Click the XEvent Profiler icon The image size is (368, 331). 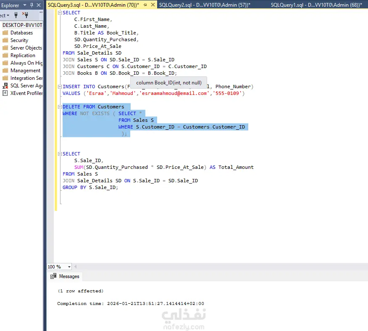(x=5, y=93)
